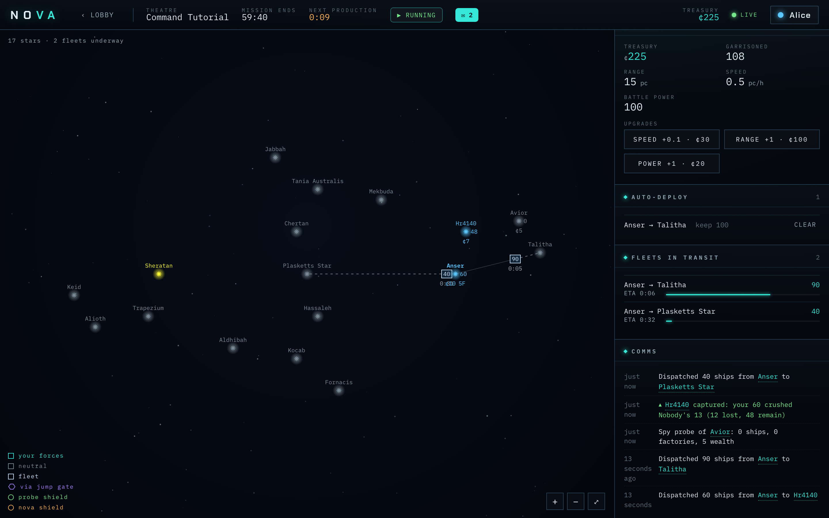Click the 'fleet' legend entry

[x=23, y=476]
